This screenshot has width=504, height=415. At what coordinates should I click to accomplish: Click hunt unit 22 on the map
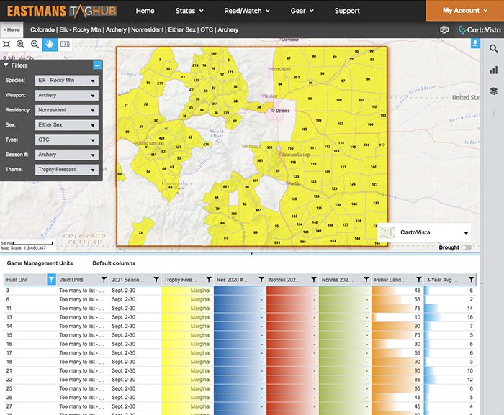click(146, 104)
